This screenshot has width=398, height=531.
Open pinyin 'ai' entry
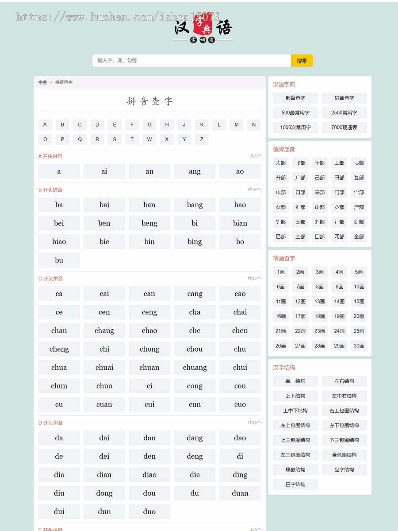(104, 171)
